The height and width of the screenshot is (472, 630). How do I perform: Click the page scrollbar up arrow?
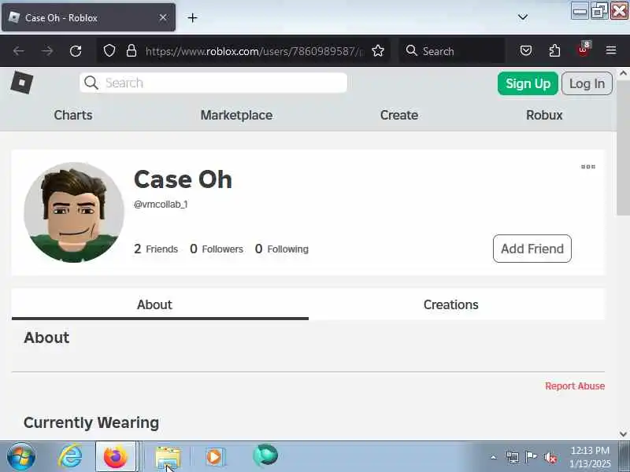[x=623, y=73]
